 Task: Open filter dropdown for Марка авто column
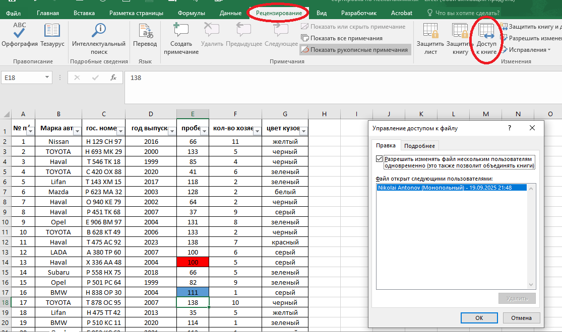(x=78, y=131)
